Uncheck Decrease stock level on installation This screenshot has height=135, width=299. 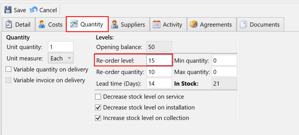pos(98,108)
